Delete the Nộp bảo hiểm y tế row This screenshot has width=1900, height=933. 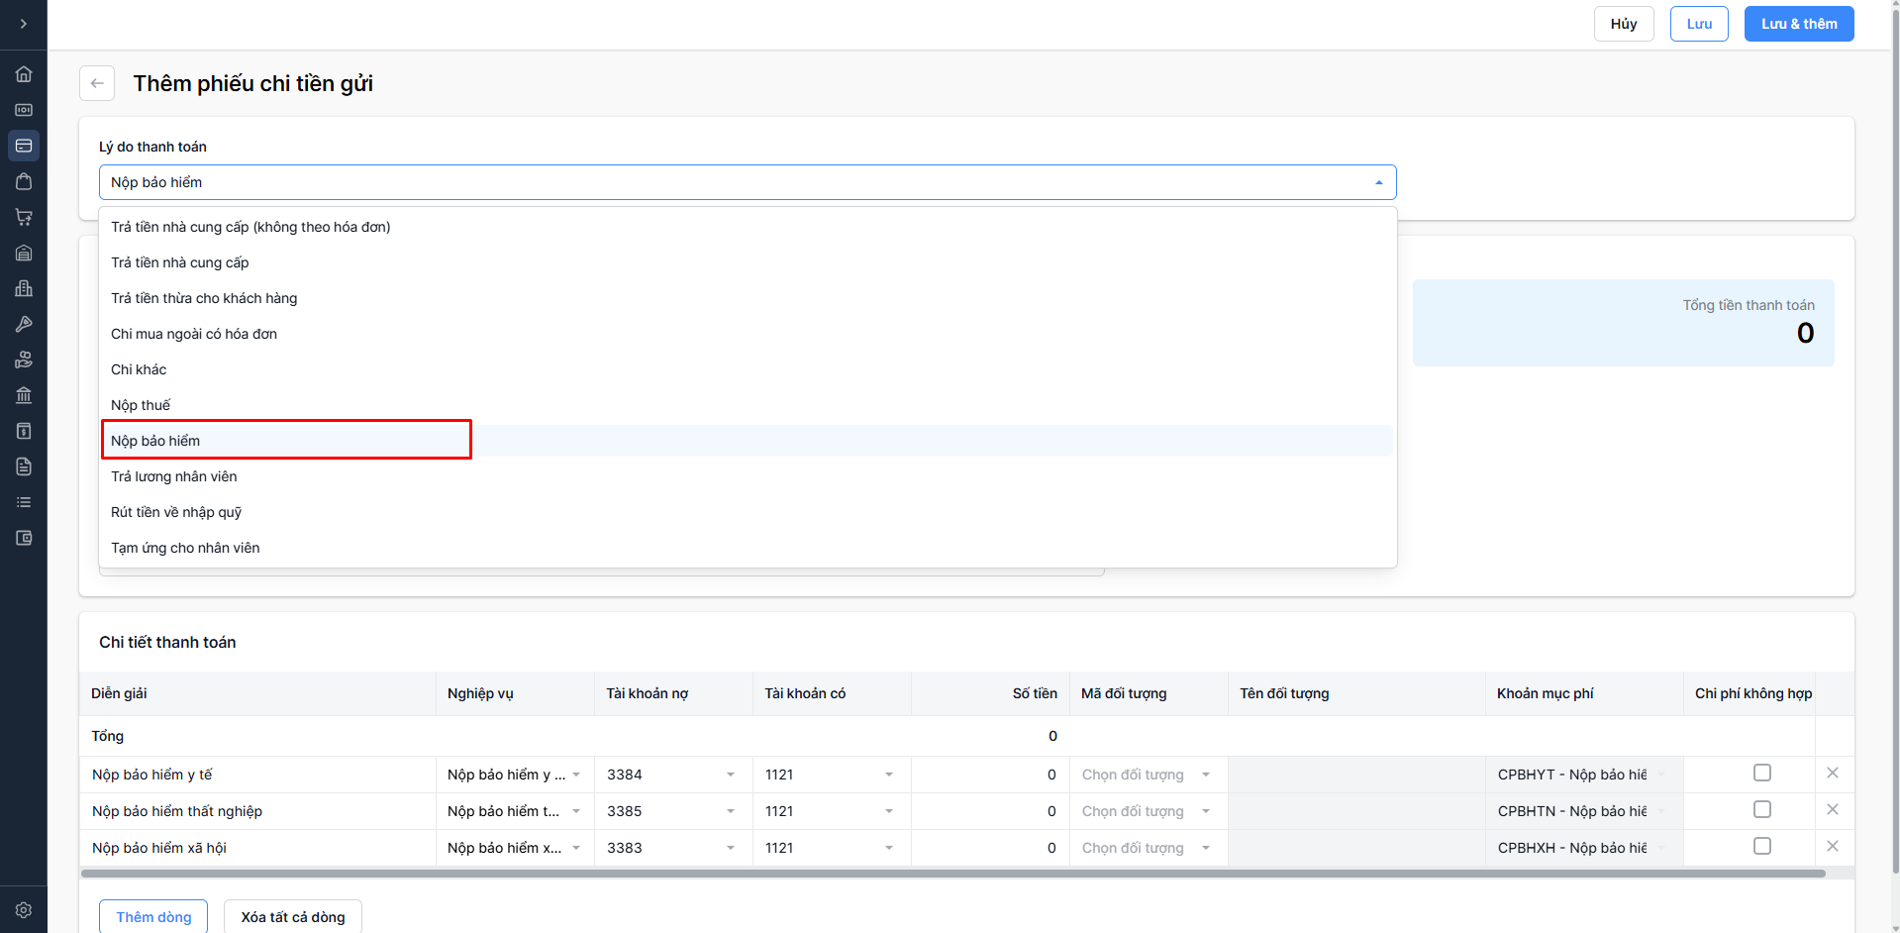1833,773
